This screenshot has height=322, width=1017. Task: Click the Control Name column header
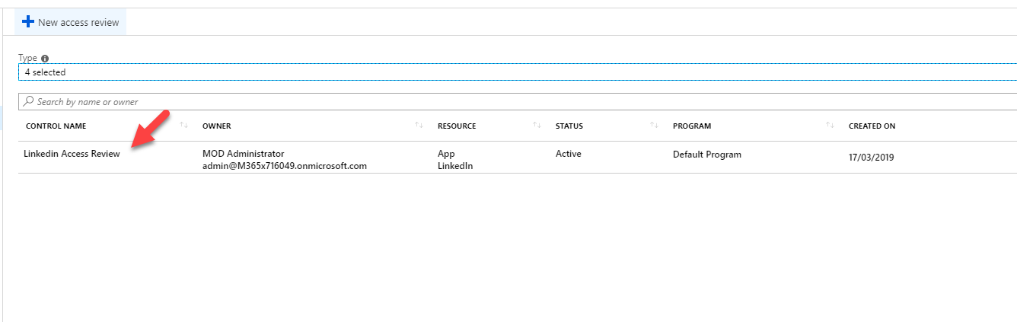(56, 126)
